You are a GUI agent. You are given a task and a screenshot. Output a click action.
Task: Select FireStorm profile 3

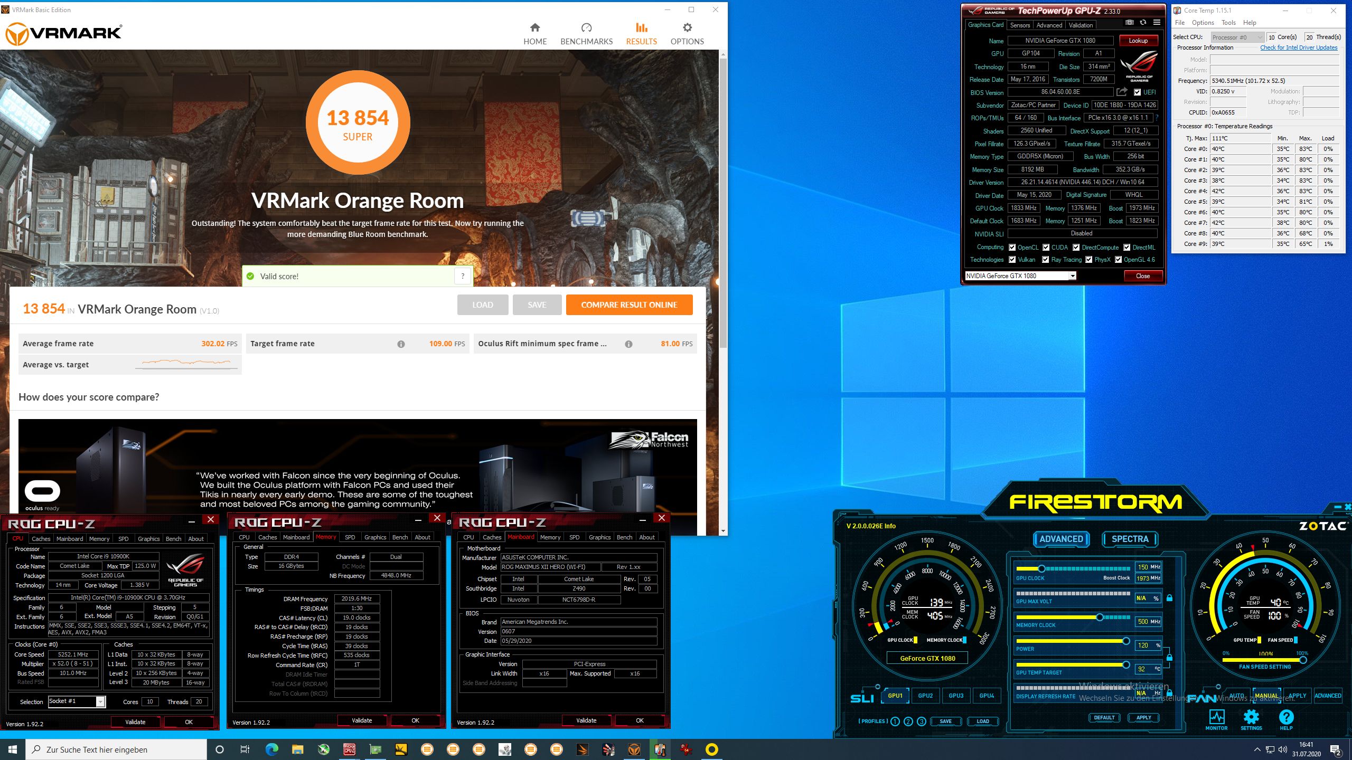(x=922, y=721)
